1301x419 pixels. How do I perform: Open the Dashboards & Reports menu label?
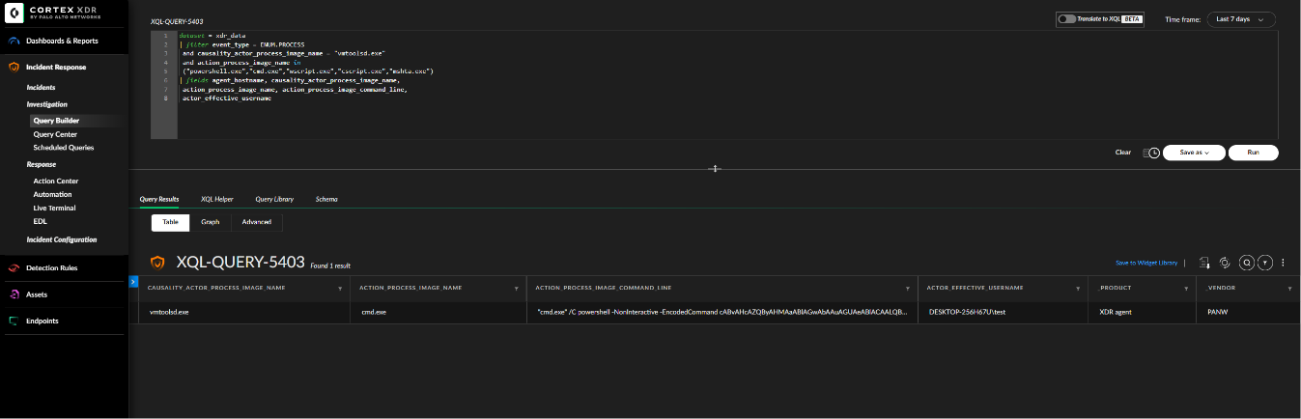coord(62,42)
